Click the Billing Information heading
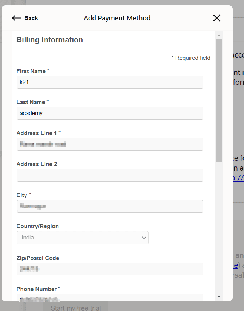 click(49, 40)
